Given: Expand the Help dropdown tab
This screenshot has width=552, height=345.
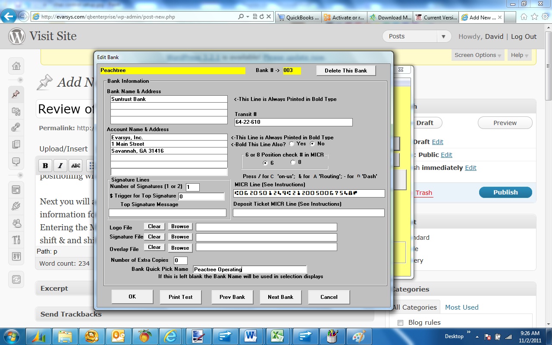Looking at the screenshot, I should (x=519, y=55).
